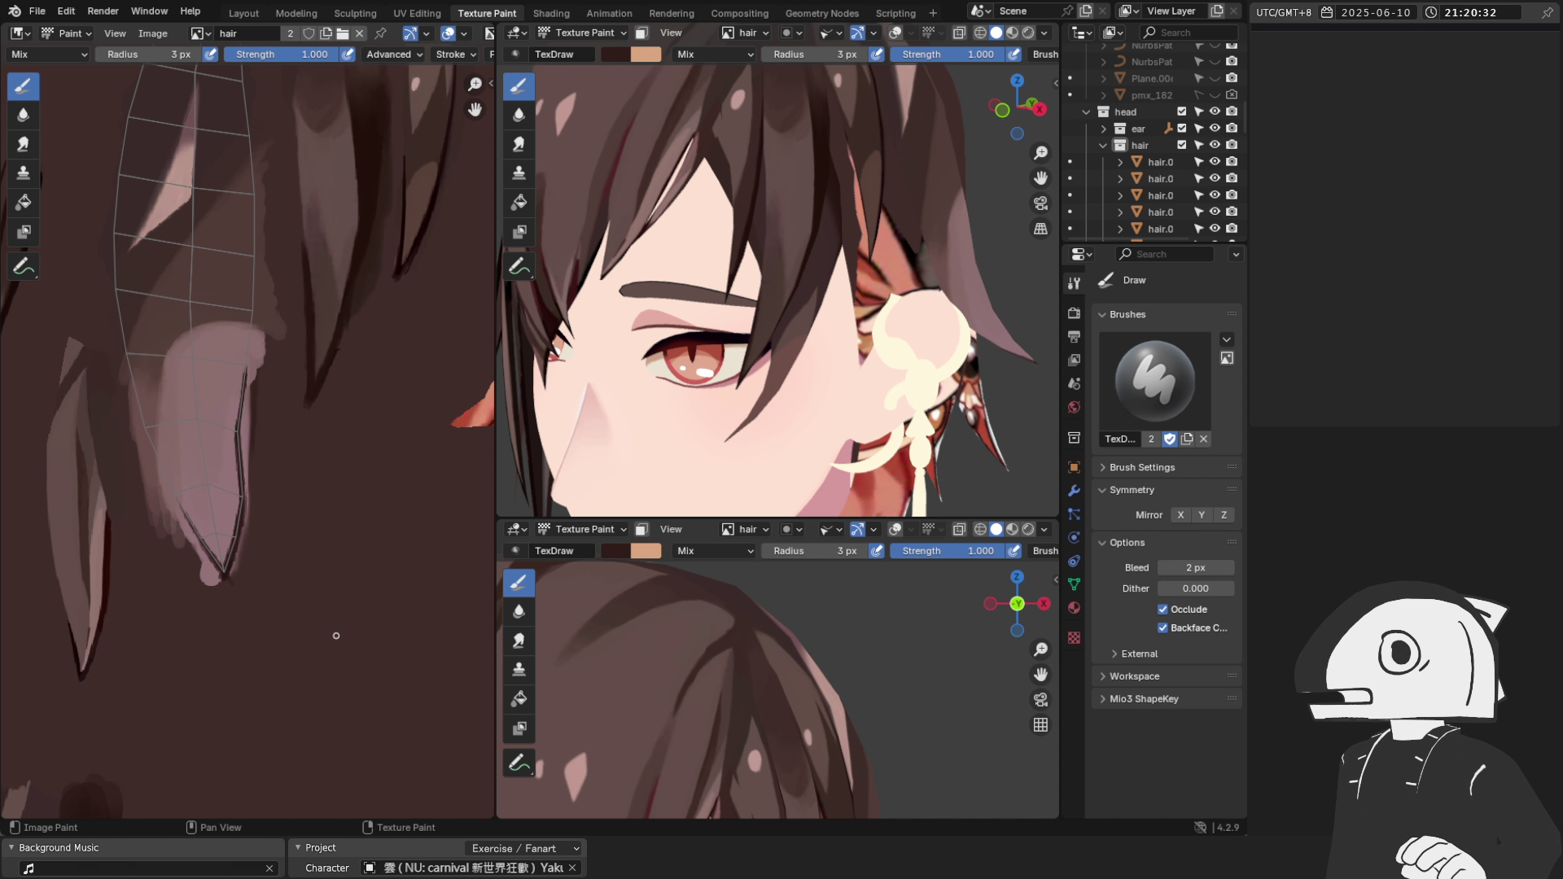
Task: Open Stroke popover in image editor
Action: (x=456, y=55)
